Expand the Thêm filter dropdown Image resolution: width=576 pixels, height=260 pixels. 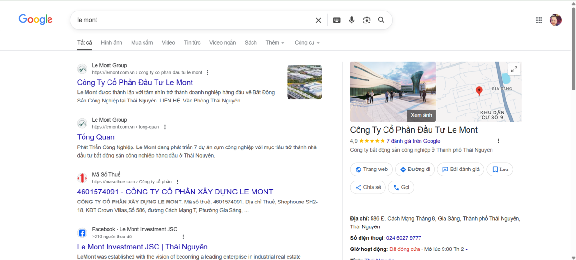(275, 43)
